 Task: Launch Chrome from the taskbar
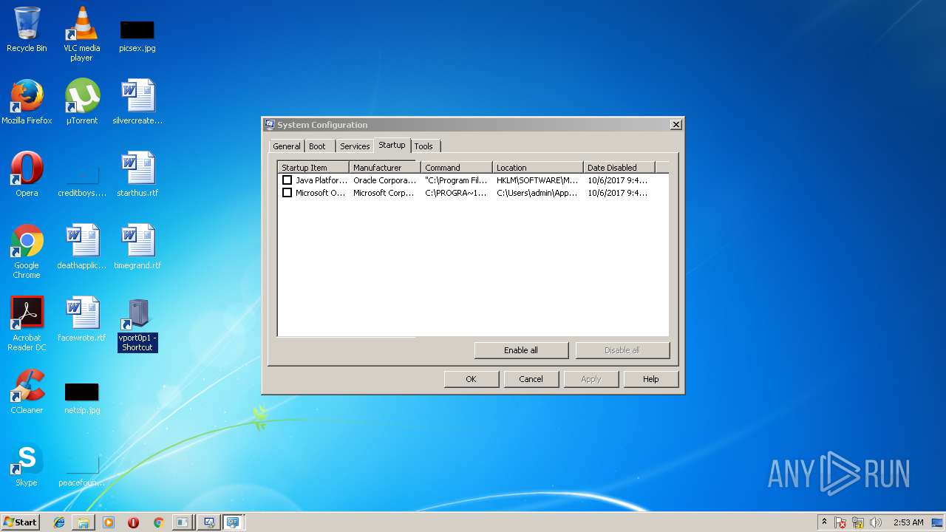coord(158,522)
